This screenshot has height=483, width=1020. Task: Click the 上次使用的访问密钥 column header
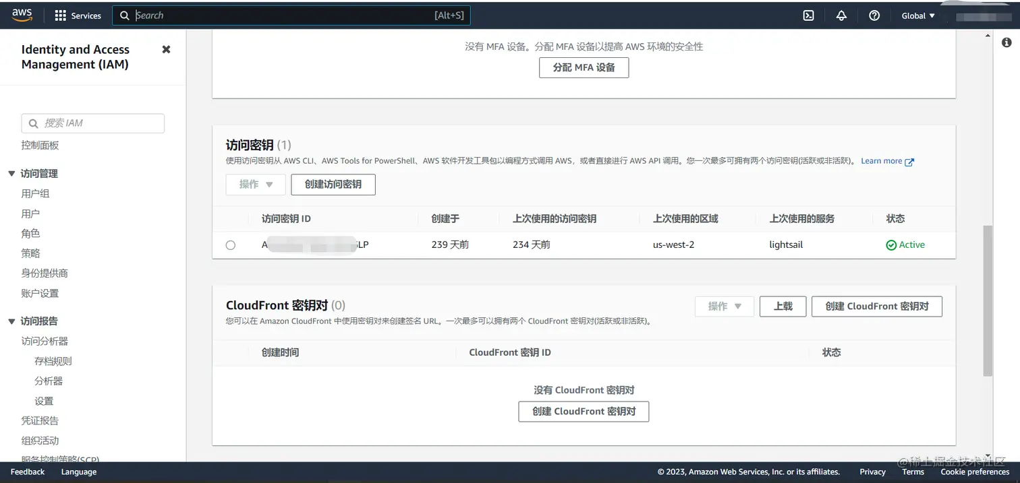pos(555,219)
